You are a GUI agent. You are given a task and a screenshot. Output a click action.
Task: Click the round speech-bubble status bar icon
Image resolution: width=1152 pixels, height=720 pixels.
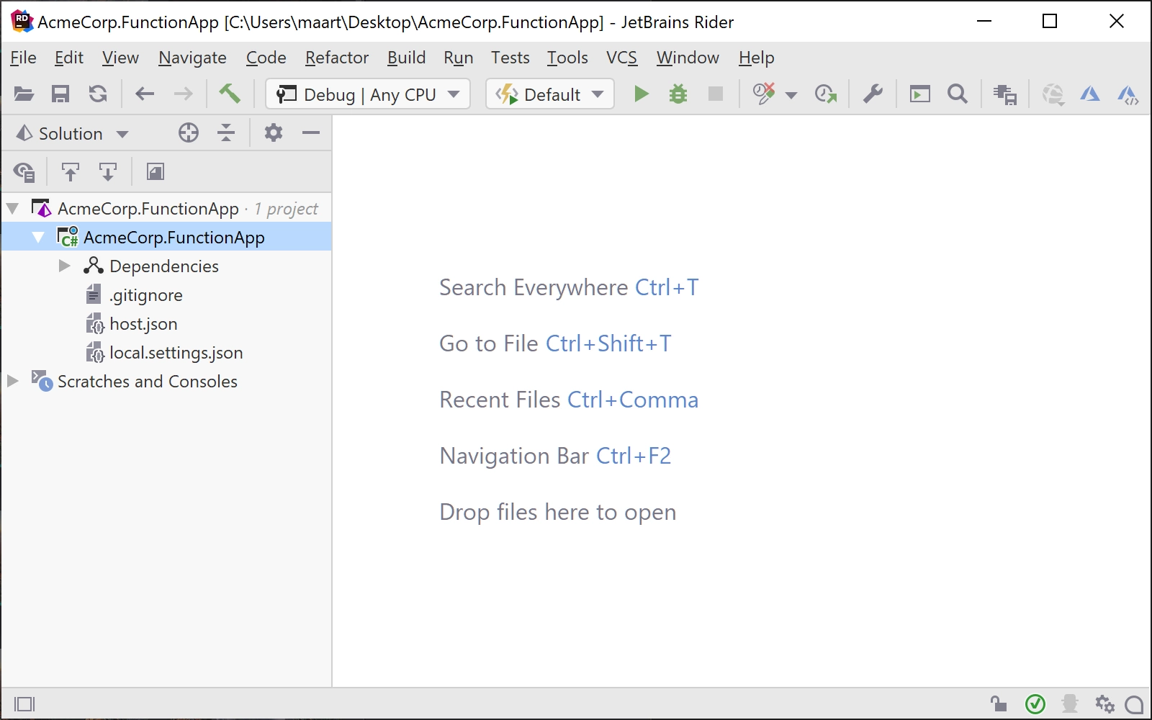point(1134,704)
